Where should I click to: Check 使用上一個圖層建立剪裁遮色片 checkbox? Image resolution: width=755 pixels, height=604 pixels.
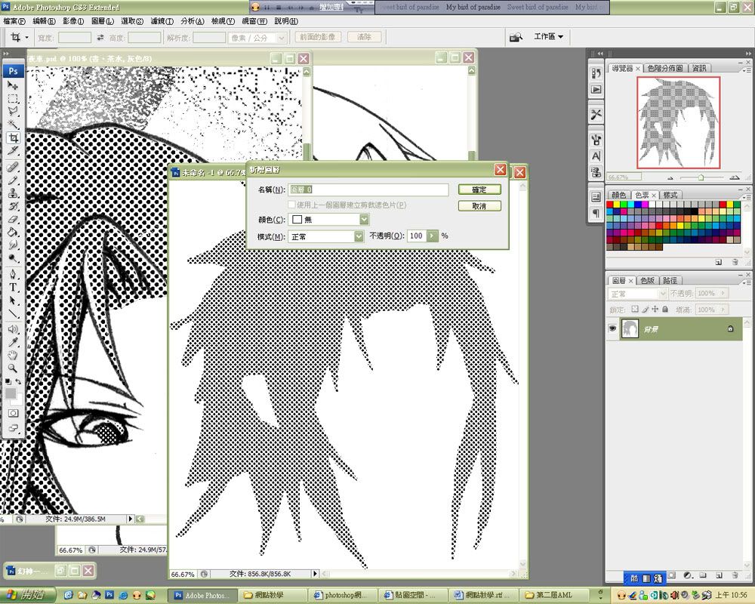coord(291,205)
